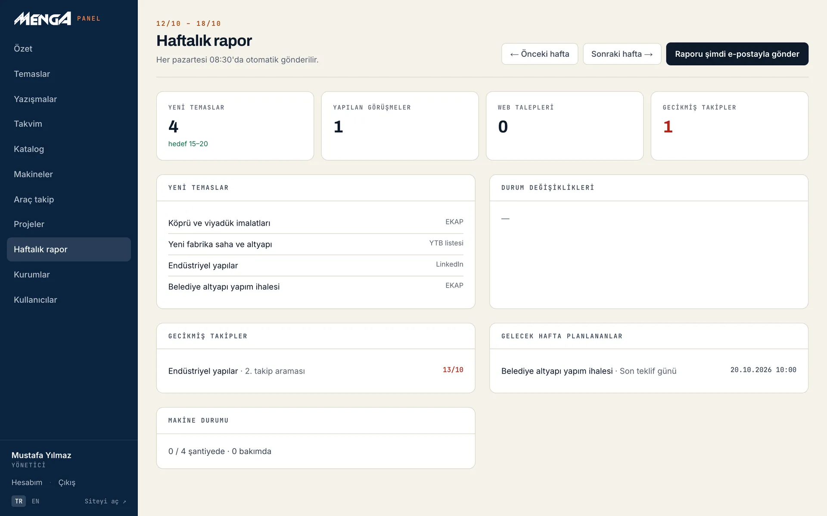Click Raporu şimdi e-postayla gönder
The image size is (827, 516).
(737, 54)
